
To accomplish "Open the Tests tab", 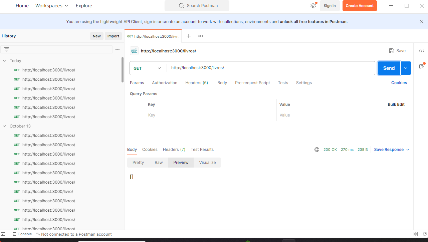I will (x=283, y=83).
